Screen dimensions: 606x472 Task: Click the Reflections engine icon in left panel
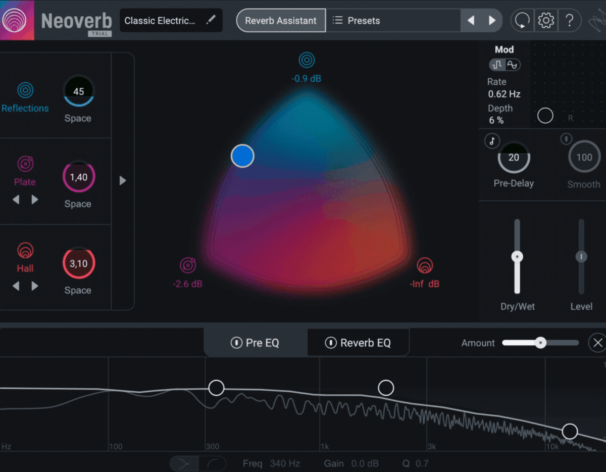click(x=25, y=90)
